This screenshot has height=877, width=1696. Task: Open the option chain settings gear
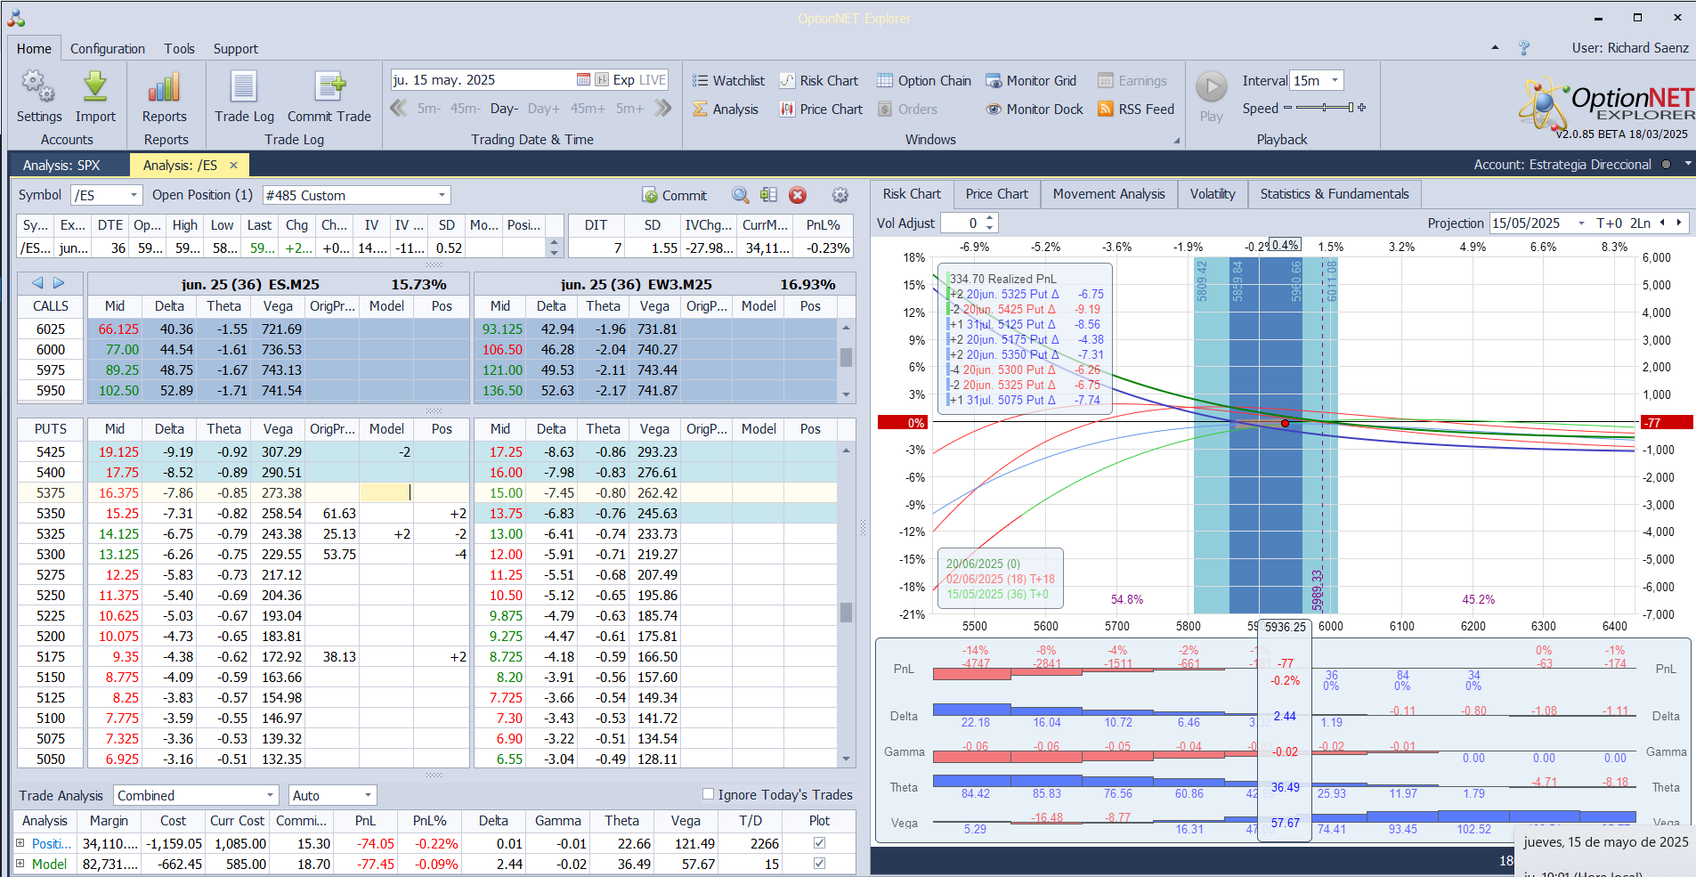840,195
